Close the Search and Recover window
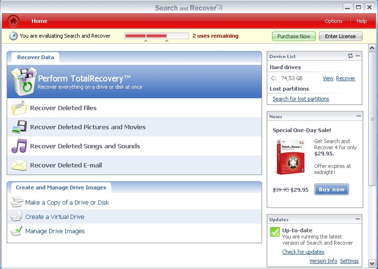The width and height of the screenshot is (378, 269). coord(369,7)
